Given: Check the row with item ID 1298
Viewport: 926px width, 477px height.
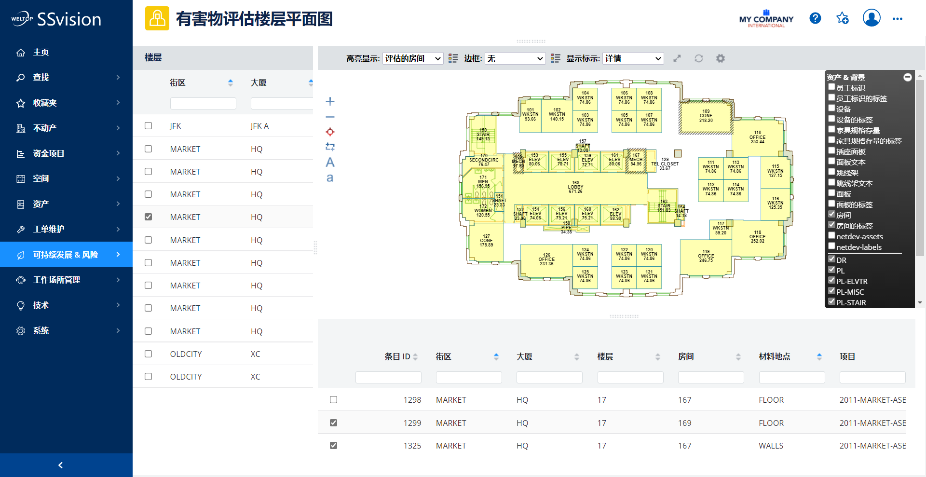Looking at the screenshot, I should click(x=333, y=400).
